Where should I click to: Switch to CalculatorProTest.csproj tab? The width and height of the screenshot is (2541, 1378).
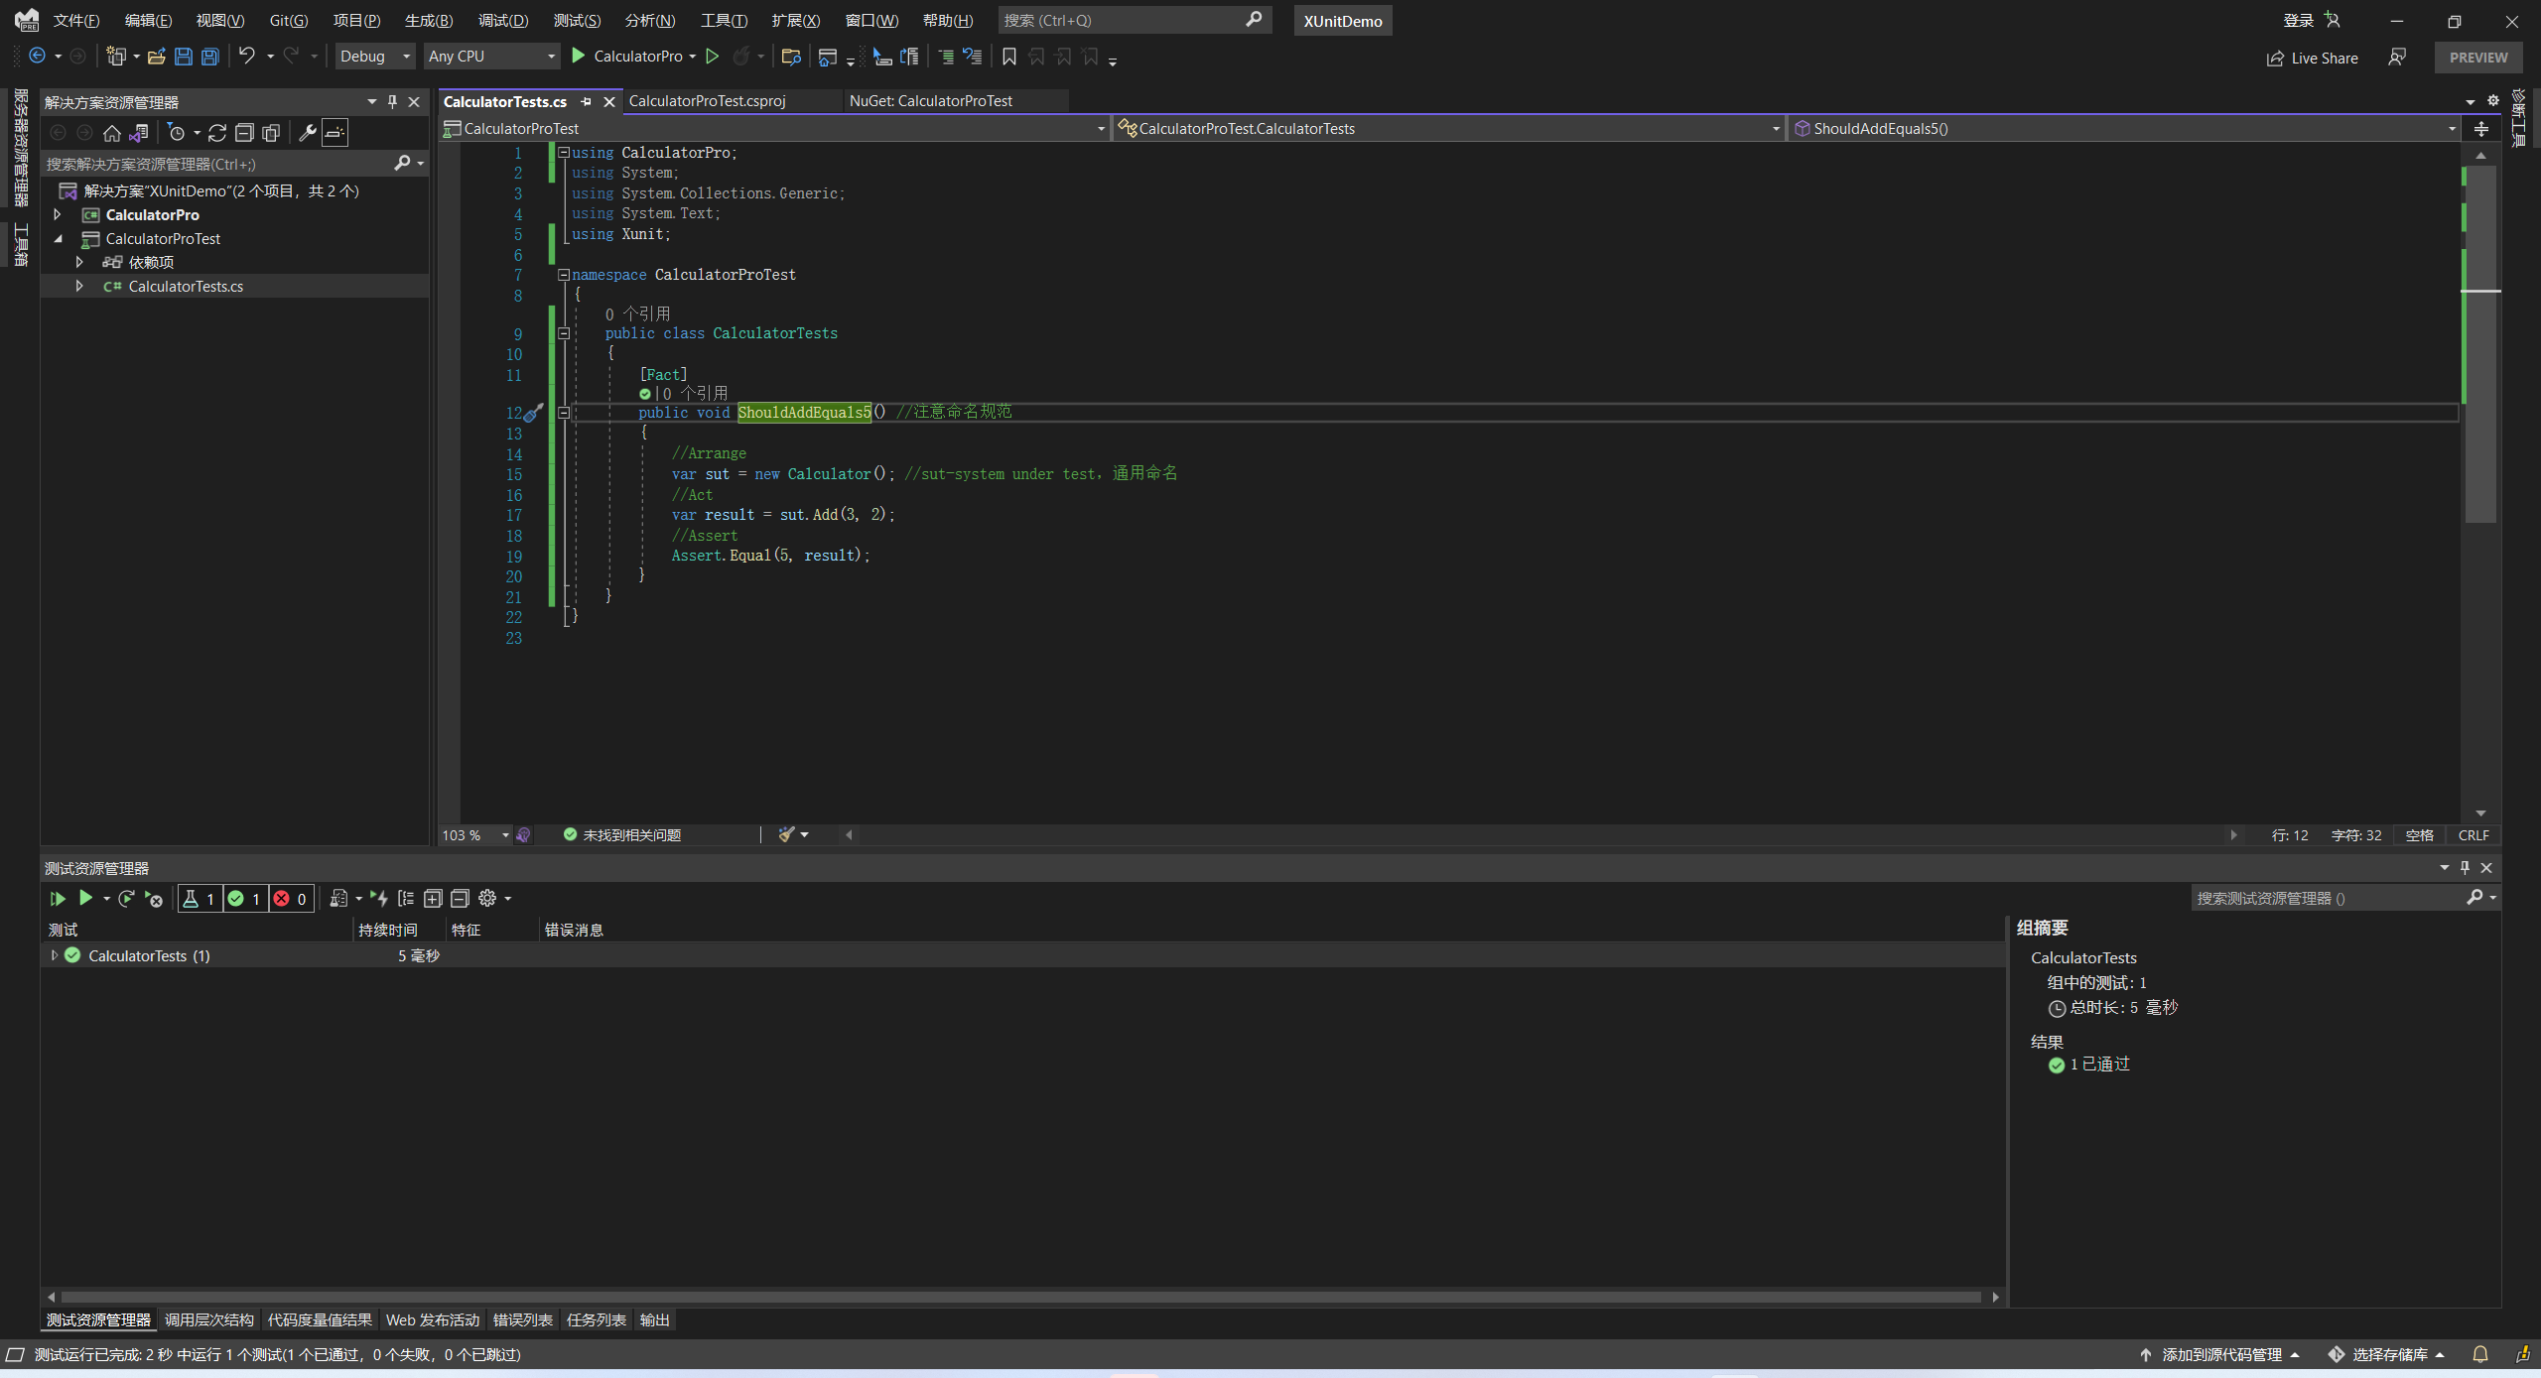[707, 101]
